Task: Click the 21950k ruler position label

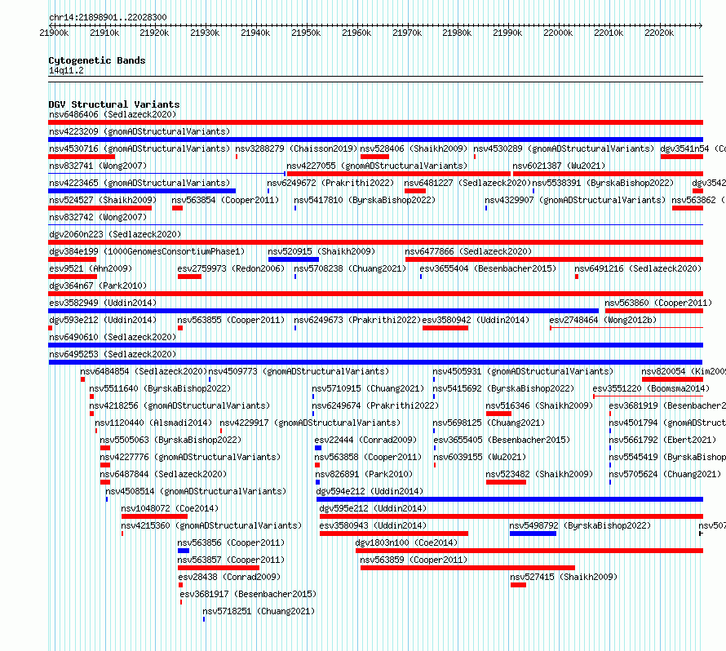Action: pyautogui.click(x=306, y=33)
